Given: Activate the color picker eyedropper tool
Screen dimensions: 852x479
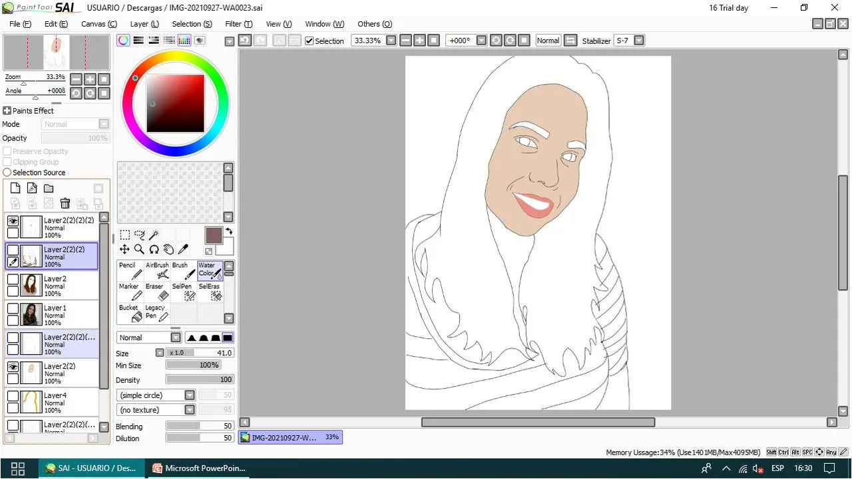Looking at the screenshot, I should coord(183,249).
